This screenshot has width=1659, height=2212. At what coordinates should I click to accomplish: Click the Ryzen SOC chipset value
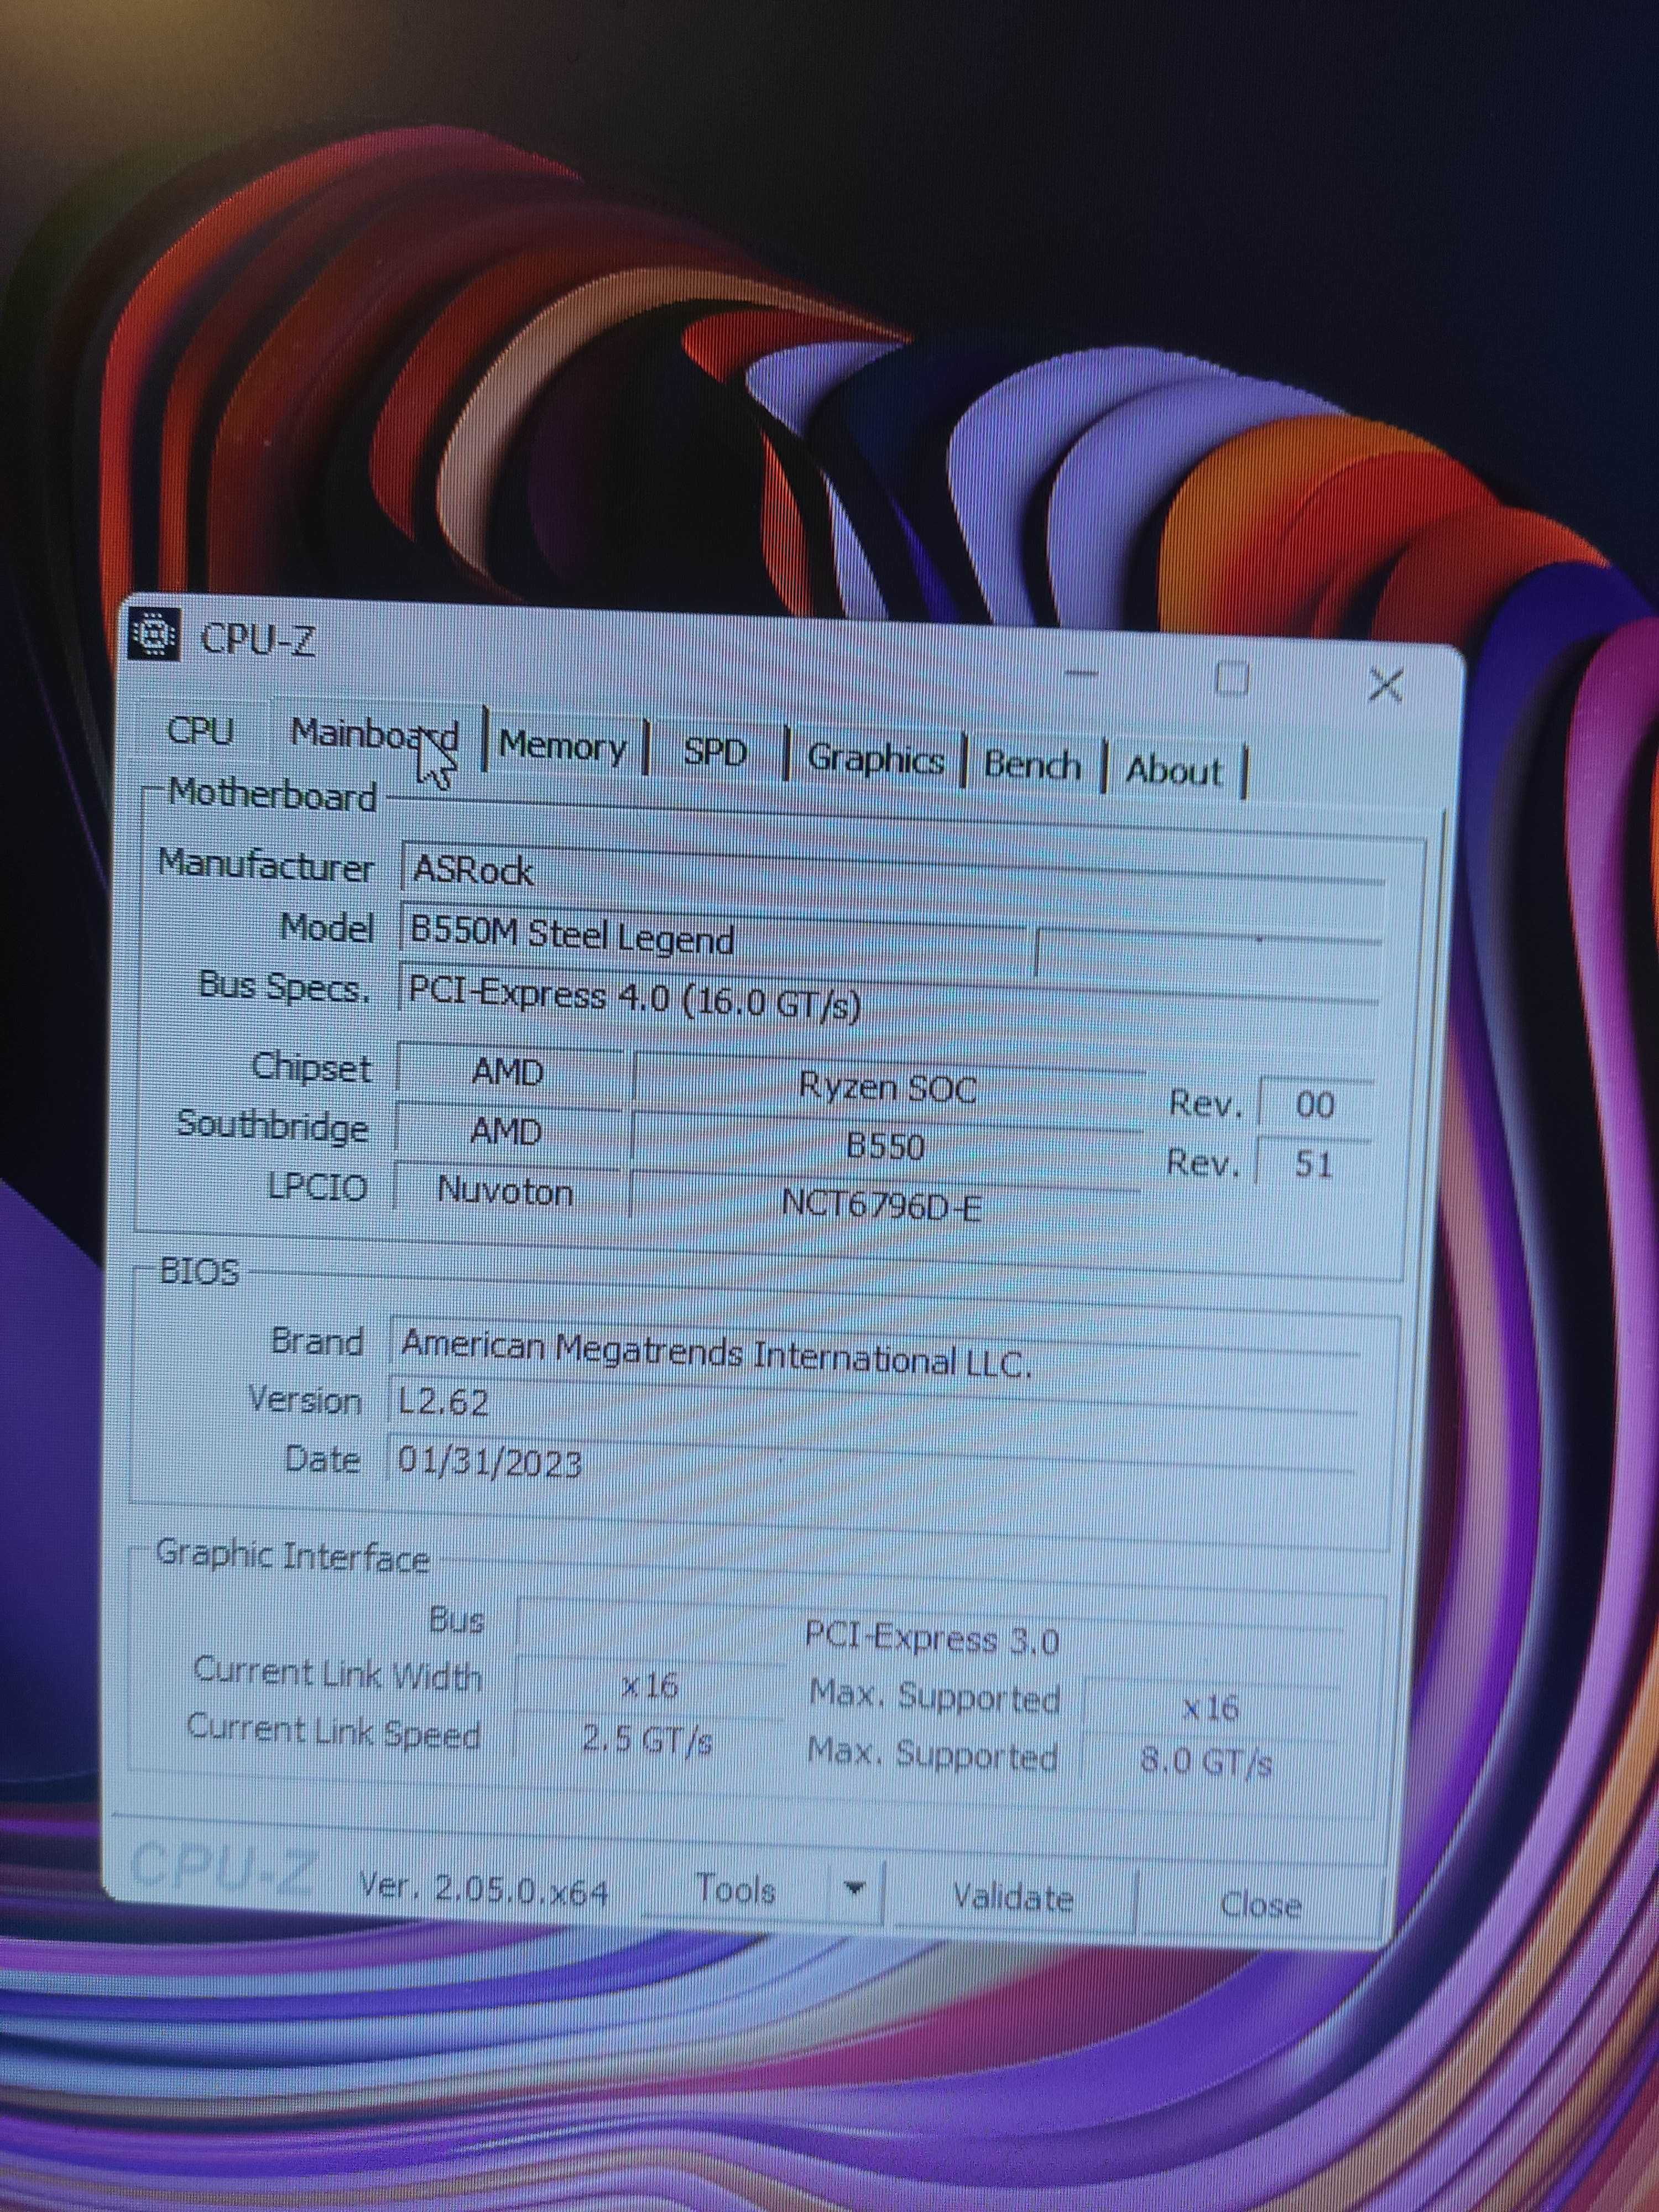[888, 1087]
